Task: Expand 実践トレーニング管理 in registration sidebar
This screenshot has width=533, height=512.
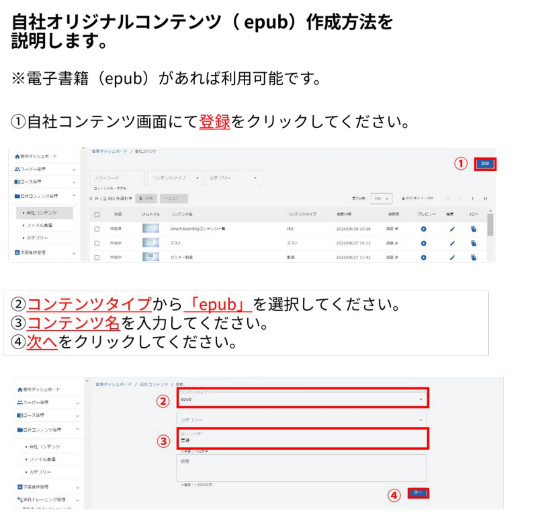Action: 48,499
